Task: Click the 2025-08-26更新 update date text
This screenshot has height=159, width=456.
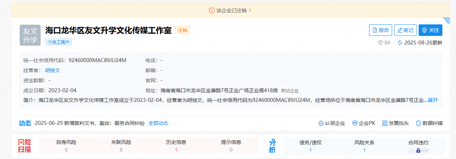Action: pyautogui.click(x=423, y=43)
